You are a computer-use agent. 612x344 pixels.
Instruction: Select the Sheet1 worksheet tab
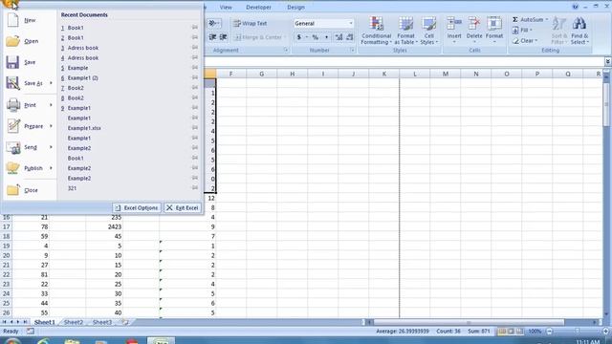coord(45,322)
